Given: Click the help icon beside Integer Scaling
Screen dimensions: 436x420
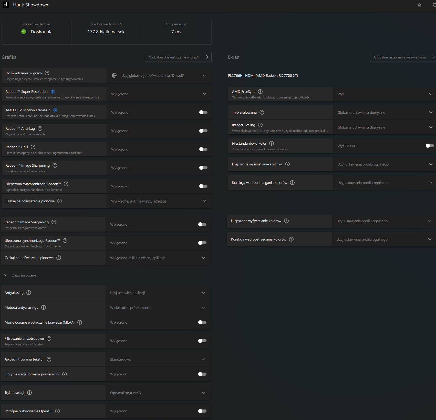Looking at the screenshot, I should tap(260, 125).
